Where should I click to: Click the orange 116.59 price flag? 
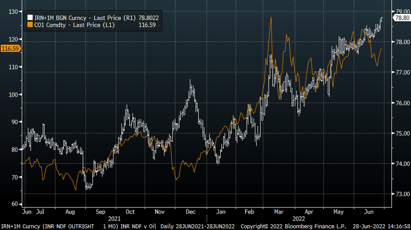click(x=10, y=49)
